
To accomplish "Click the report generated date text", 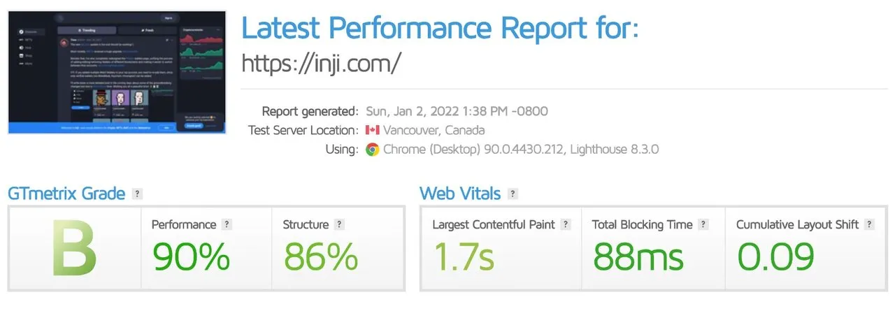I will coord(466,111).
